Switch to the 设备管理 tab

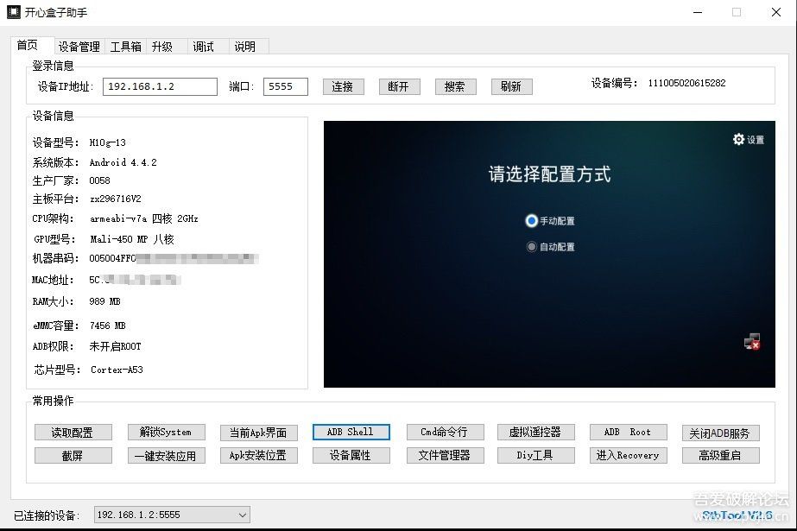(x=79, y=47)
